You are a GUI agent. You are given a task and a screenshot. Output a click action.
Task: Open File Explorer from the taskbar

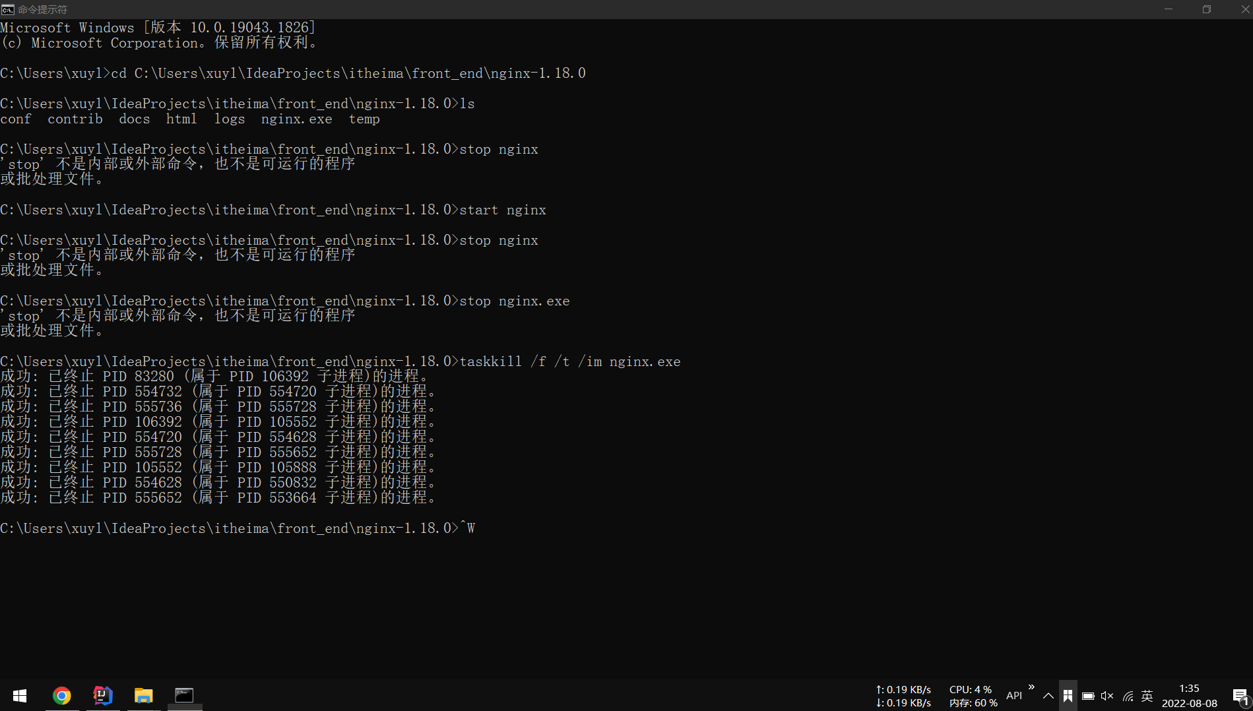click(144, 695)
